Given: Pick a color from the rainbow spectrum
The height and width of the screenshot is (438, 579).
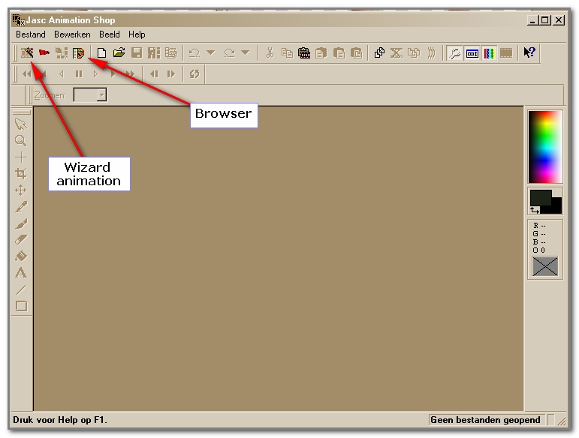Looking at the screenshot, I should 545,146.
